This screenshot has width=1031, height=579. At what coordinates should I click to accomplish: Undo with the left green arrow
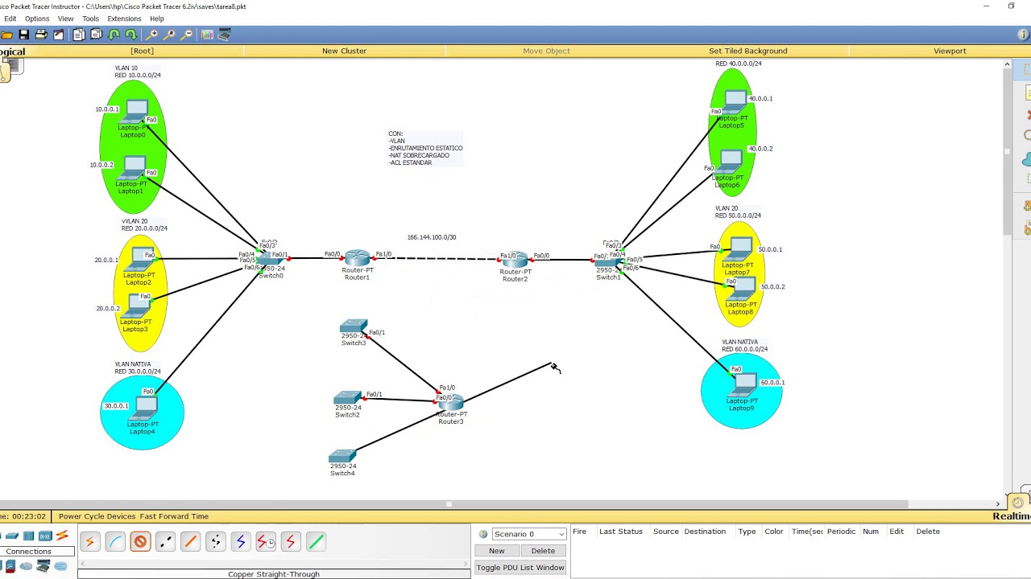(x=114, y=35)
